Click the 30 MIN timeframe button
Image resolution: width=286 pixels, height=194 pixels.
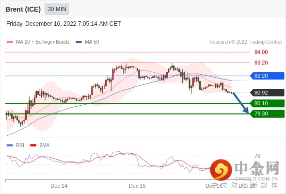tap(57, 9)
